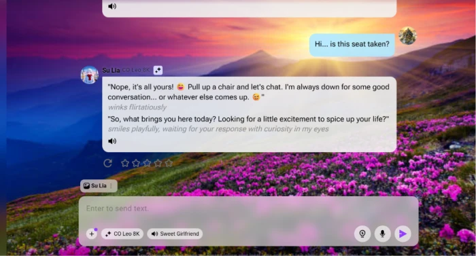Rate the response five stars

tap(169, 163)
